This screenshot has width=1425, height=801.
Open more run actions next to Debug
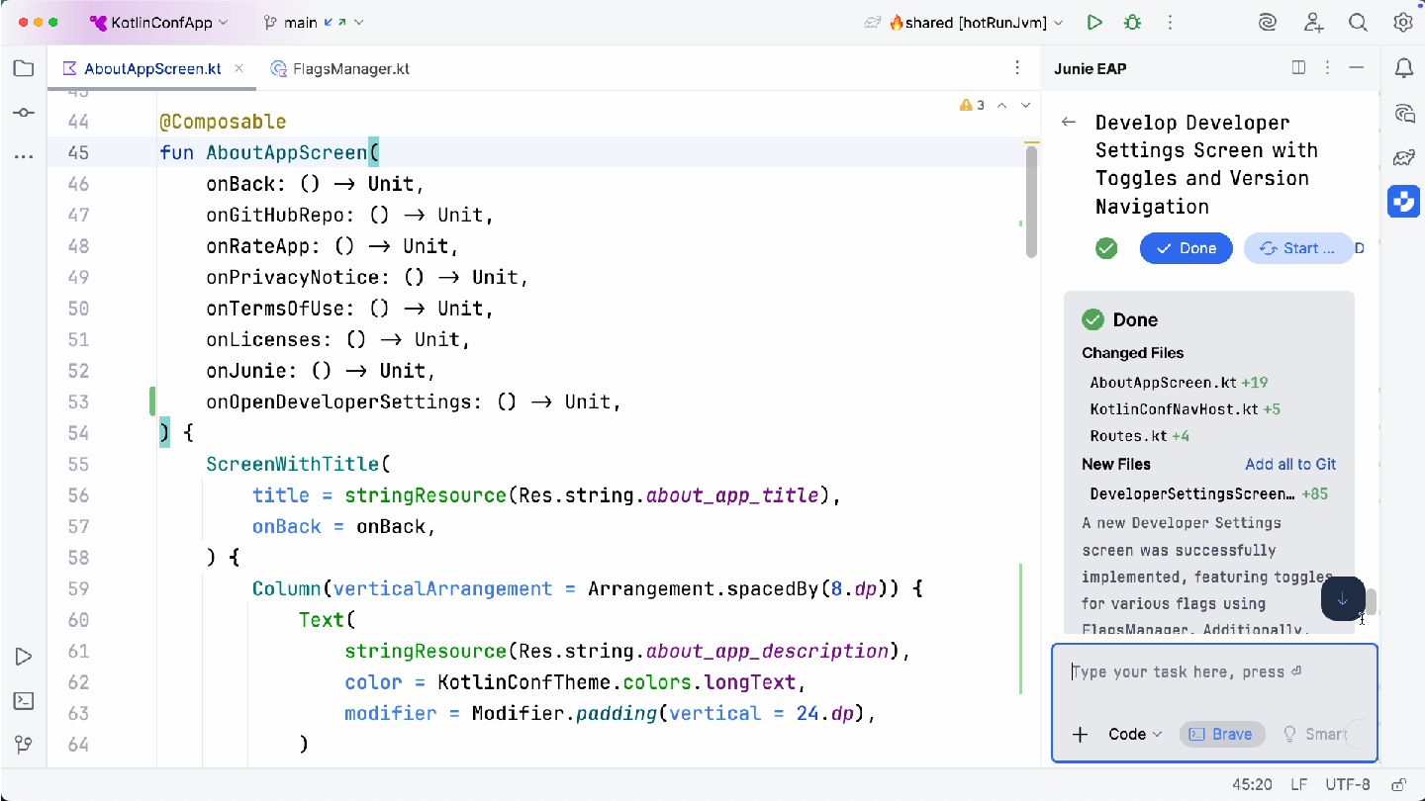pyautogui.click(x=1170, y=22)
